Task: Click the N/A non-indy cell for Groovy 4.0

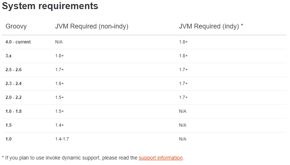Action: point(59,42)
